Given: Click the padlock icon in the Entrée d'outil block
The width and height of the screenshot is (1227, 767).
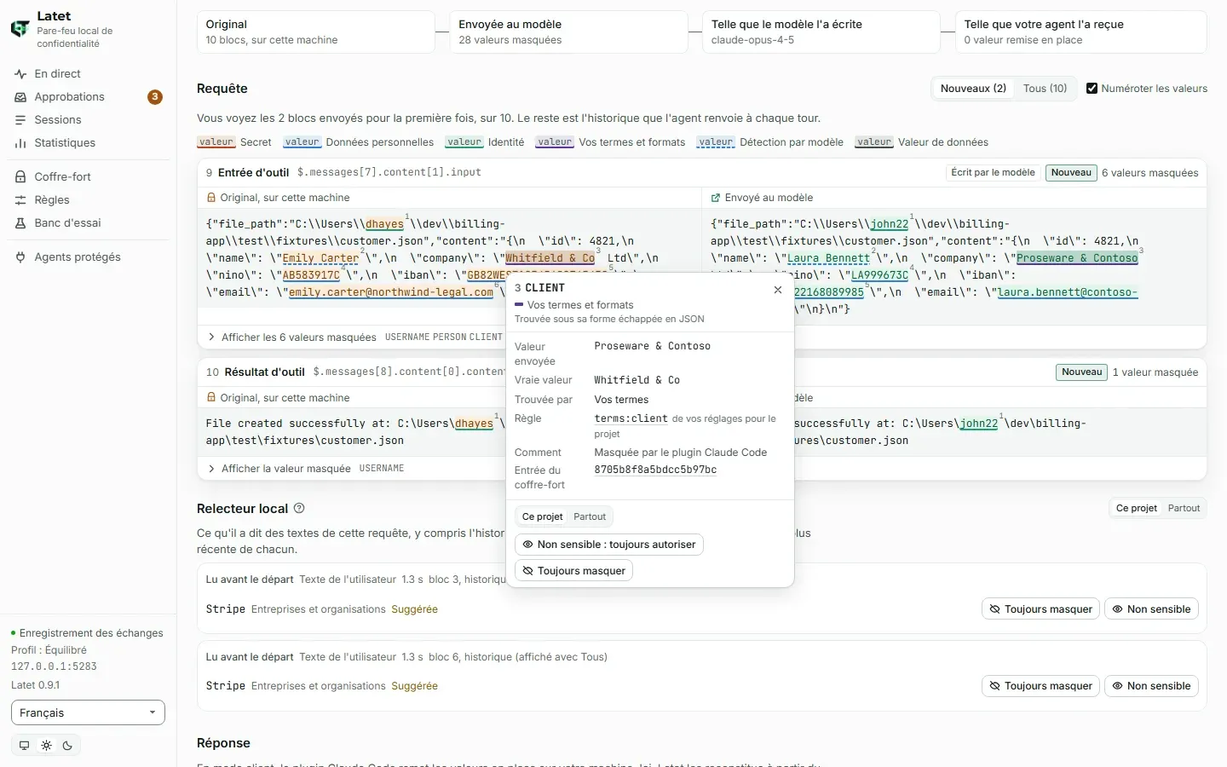Looking at the screenshot, I should [211, 198].
